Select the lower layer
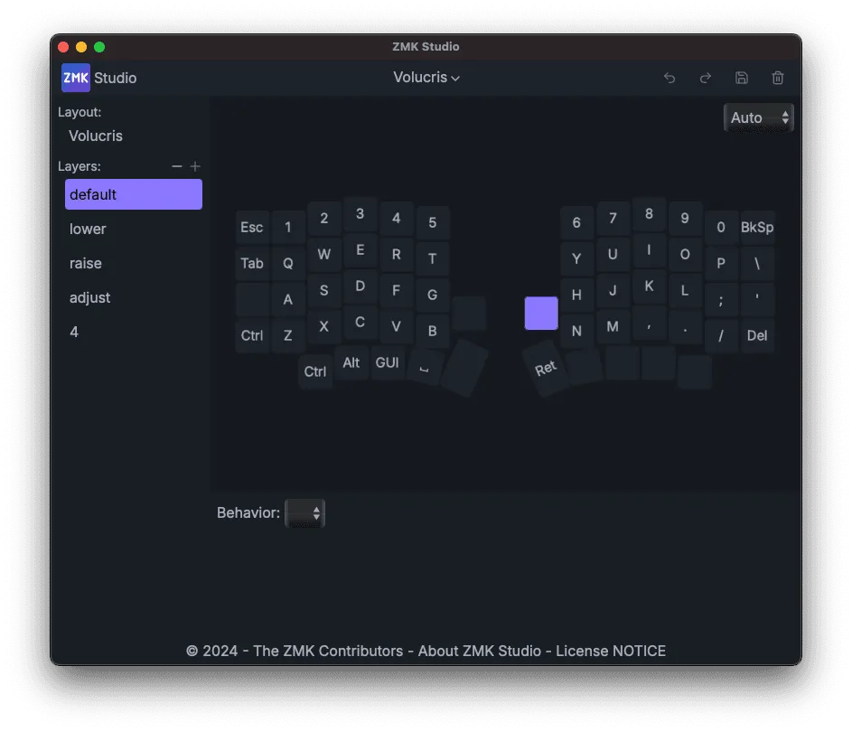The height and width of the screenshot is (732, 852). [134, 229]
